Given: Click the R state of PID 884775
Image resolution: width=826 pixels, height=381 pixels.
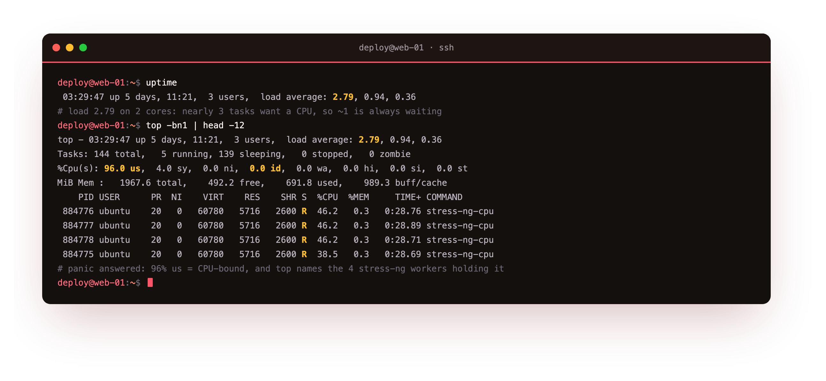Looking at the screenshot, I should point(304,254).
